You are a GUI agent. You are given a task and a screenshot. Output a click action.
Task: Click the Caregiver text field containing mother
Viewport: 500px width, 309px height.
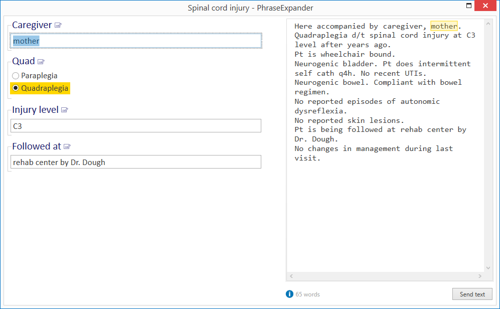(136, 41)
